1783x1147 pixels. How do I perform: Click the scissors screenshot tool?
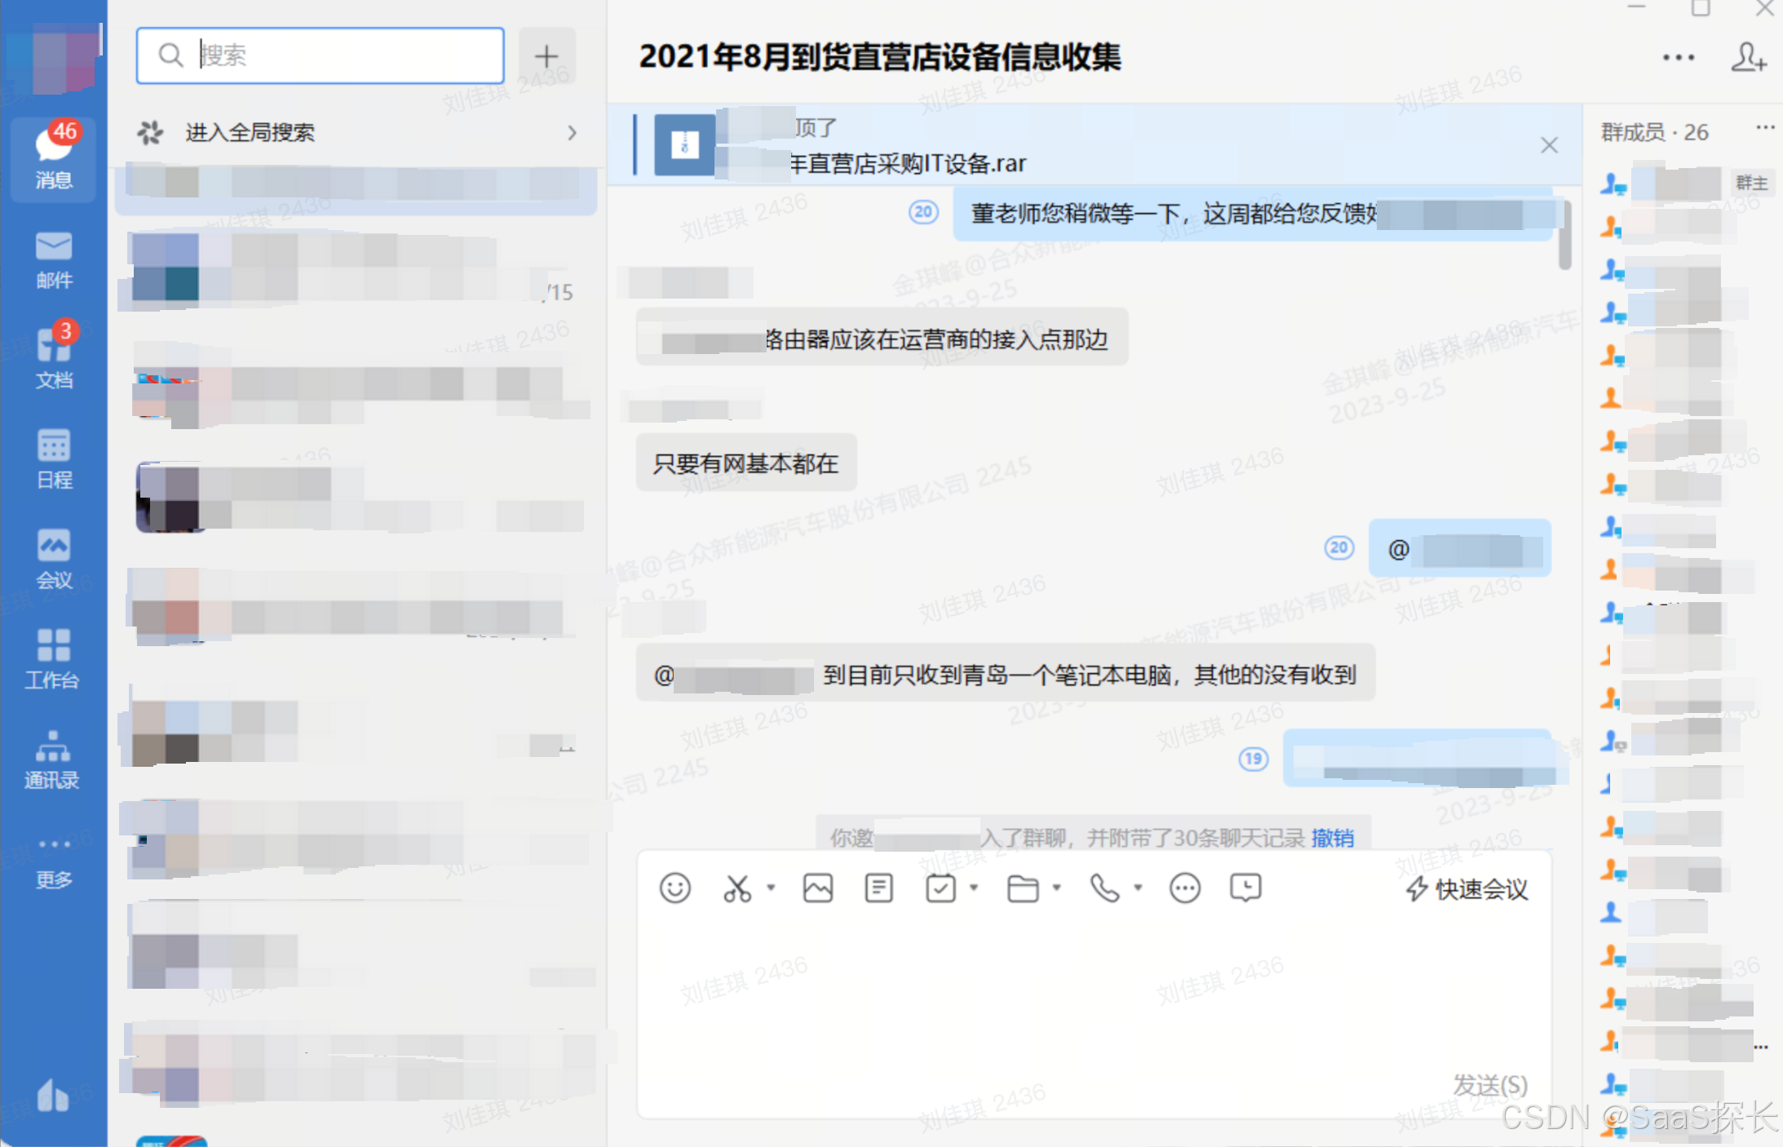coord(737,888)
